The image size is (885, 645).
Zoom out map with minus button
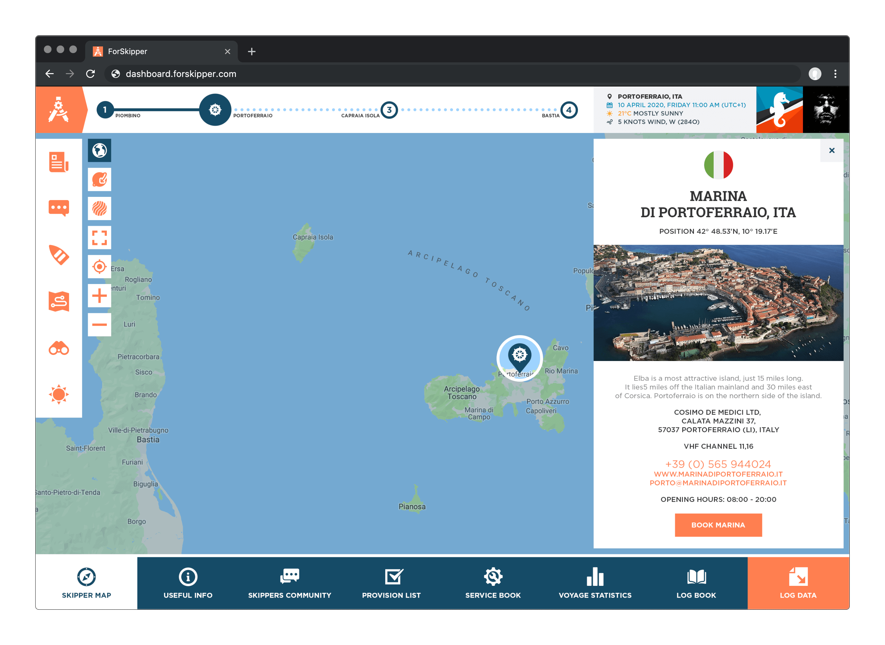[x=99, y=324]
